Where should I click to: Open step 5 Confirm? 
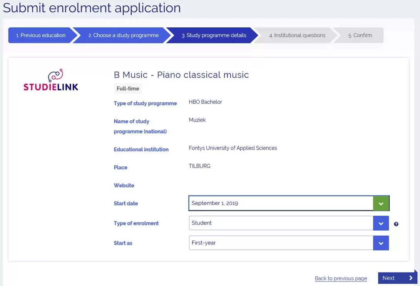pos(360,35)
